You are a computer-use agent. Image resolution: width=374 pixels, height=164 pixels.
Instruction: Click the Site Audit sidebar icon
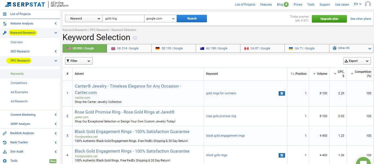[x=5, y=151]
